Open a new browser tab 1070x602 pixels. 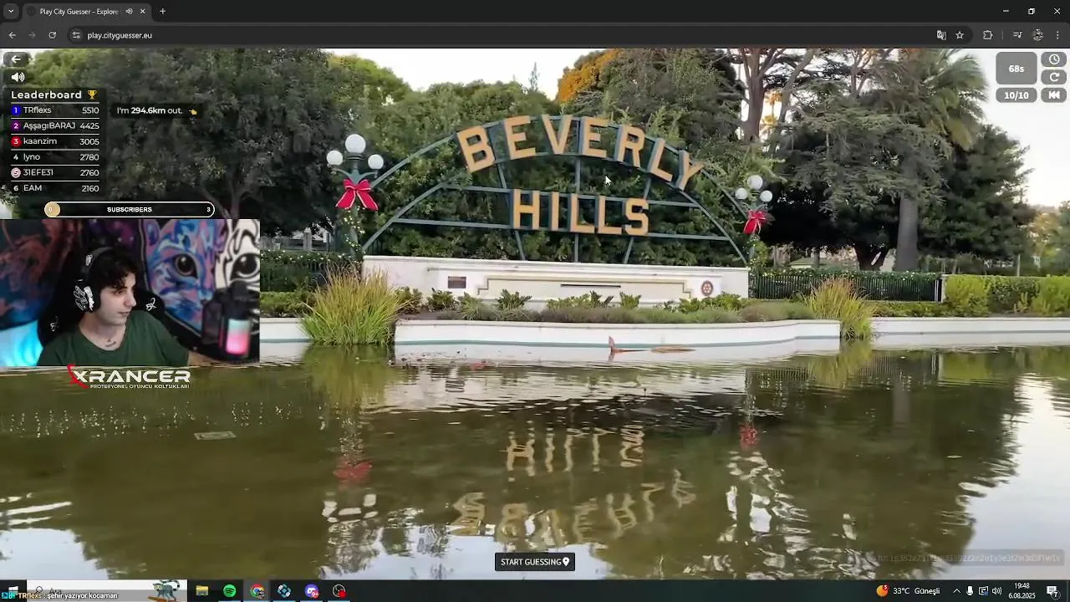coord(162,12)
